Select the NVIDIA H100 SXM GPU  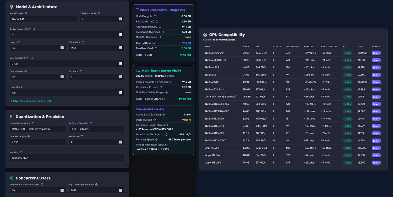pyautogui.click(x=376, y=53)
